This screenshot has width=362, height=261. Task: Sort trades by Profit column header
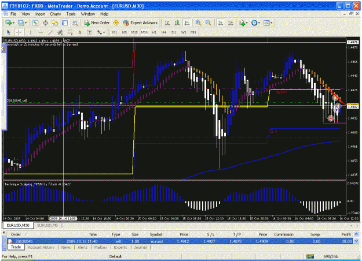(x=346, y=234)
